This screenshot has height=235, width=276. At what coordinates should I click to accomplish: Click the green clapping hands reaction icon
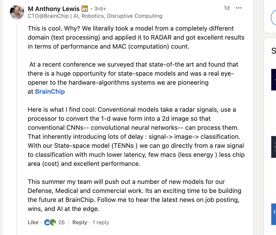53,222
